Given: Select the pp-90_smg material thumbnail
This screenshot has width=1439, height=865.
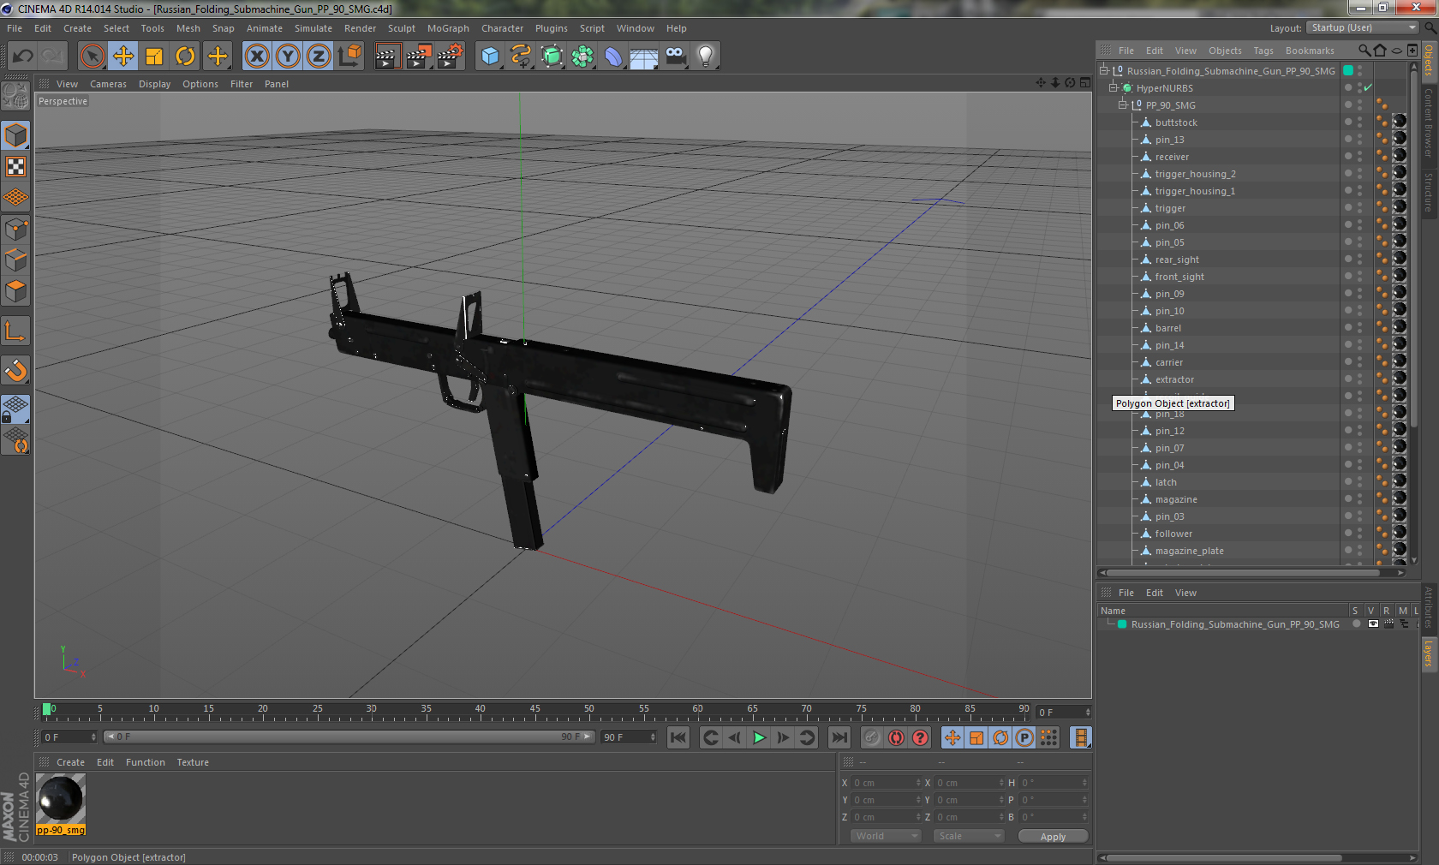Looking at the screenshot, I should [x=61, y=799].
